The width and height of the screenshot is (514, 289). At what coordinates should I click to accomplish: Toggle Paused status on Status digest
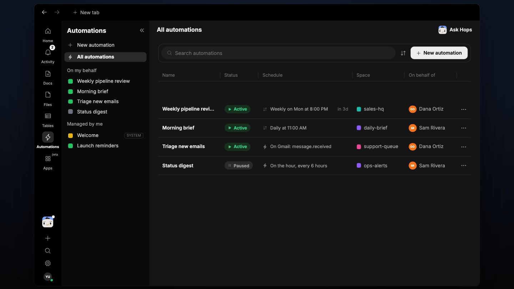[x=238, y=166]
